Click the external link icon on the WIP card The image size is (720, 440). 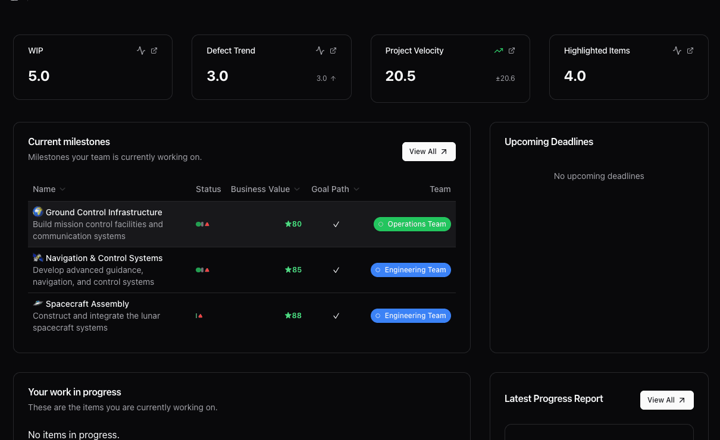(x=155, y=51)
